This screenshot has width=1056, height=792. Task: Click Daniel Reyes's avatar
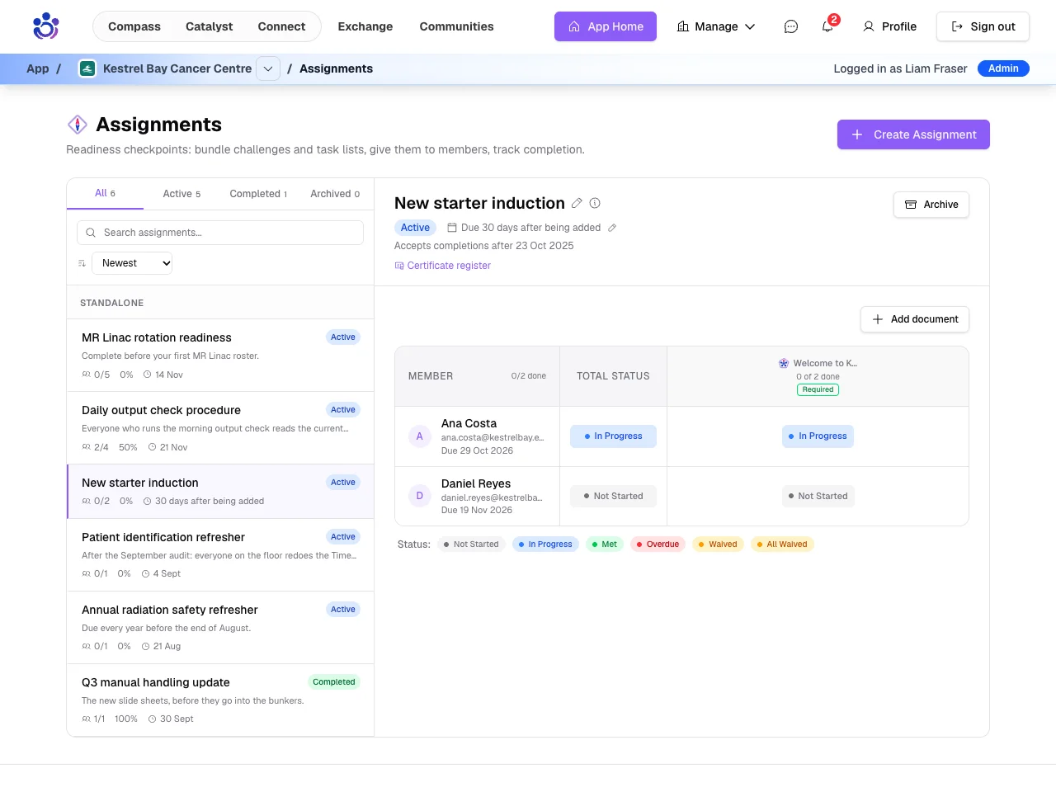[420, 496]
